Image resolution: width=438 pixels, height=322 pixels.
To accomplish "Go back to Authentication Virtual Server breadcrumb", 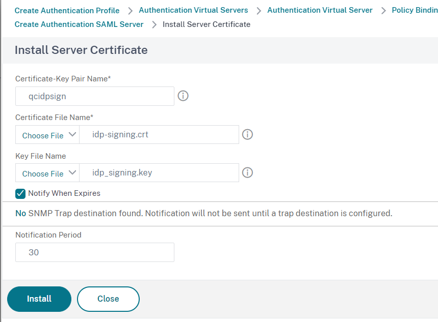I will pyautogui.click(x=320, y=10).
